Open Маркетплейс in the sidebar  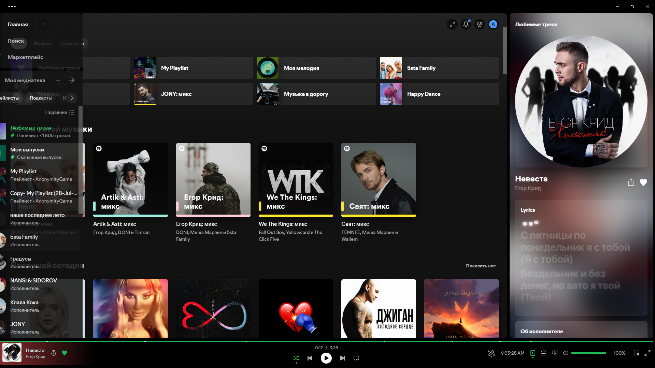click(25, 57)
